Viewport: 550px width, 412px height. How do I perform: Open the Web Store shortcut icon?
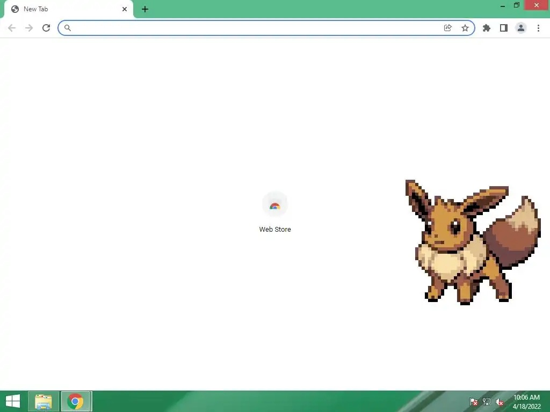pos(275,204)
